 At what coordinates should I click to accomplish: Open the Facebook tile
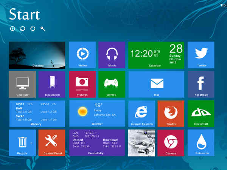tap(201, 84)
